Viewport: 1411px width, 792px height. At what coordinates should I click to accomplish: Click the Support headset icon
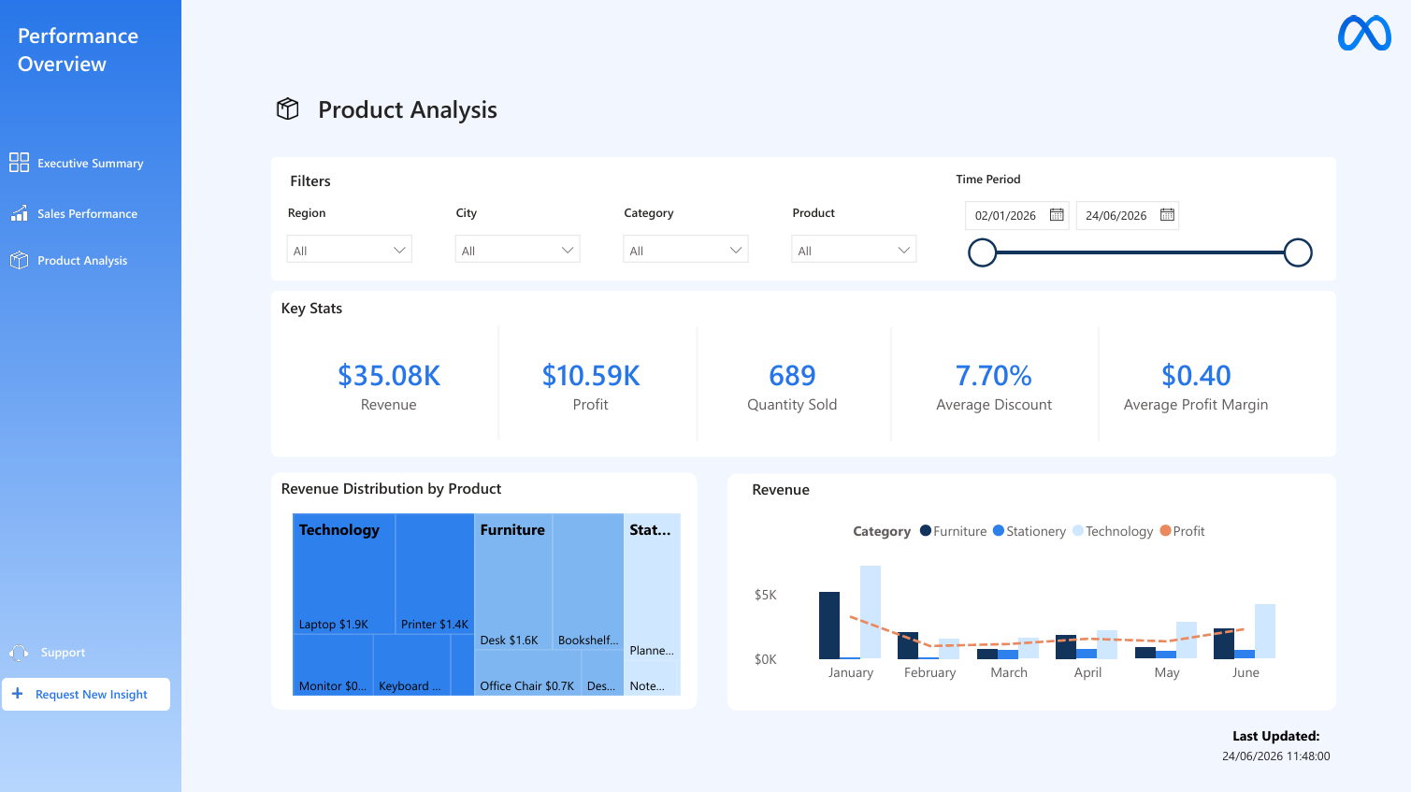click(x=19, y=653)
